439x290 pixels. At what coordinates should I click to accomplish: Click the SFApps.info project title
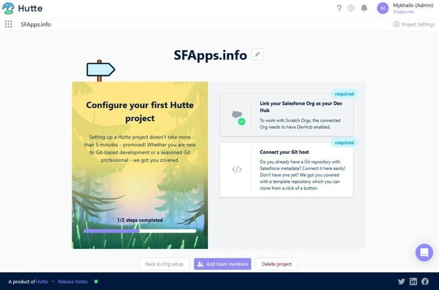pyautogui.click(x=210, y=55)
